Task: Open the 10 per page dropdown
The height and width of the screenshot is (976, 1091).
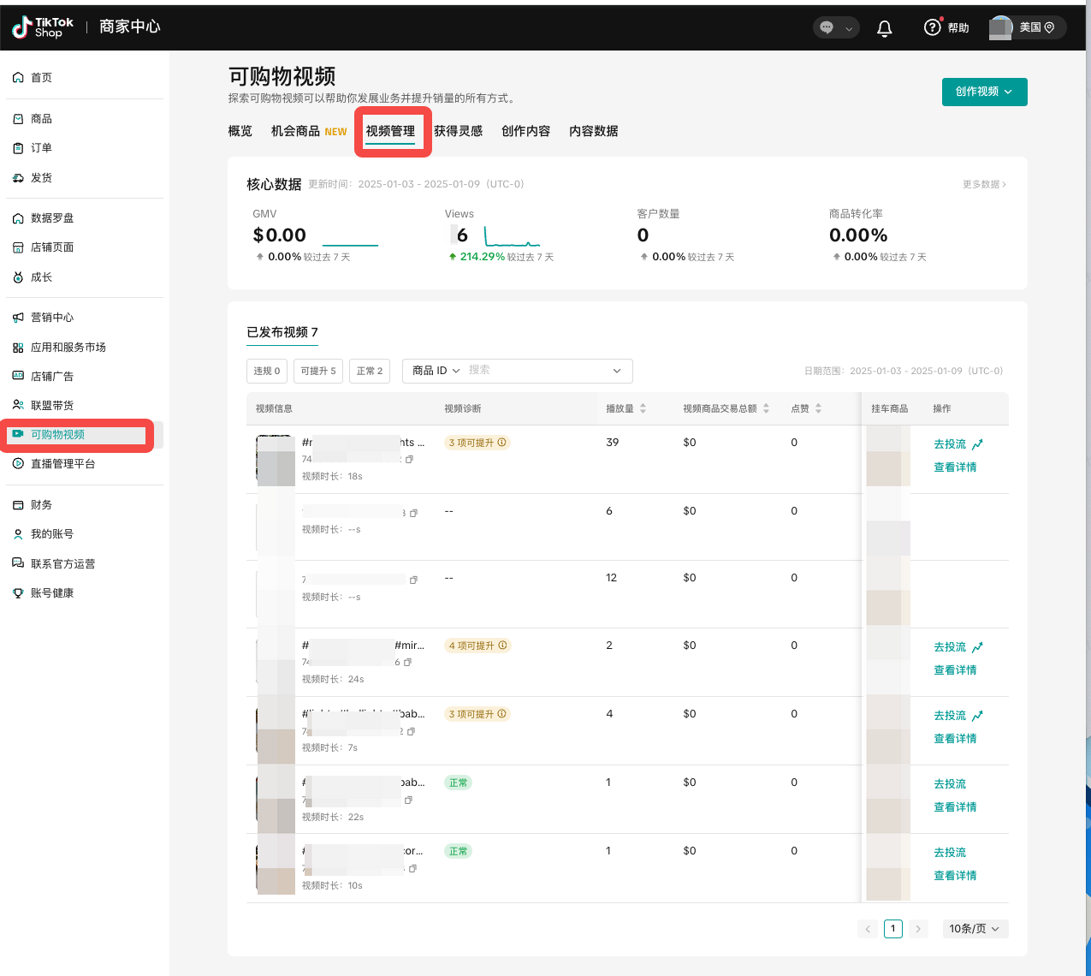Action: pos(975,929)
